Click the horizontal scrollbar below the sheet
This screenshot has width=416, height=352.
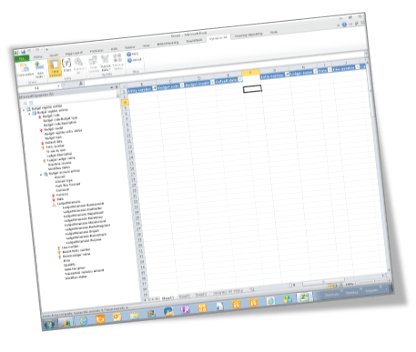pyautogui.click(x=323, y=281)
